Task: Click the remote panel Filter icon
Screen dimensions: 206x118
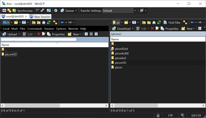Action: coord(134,23)
